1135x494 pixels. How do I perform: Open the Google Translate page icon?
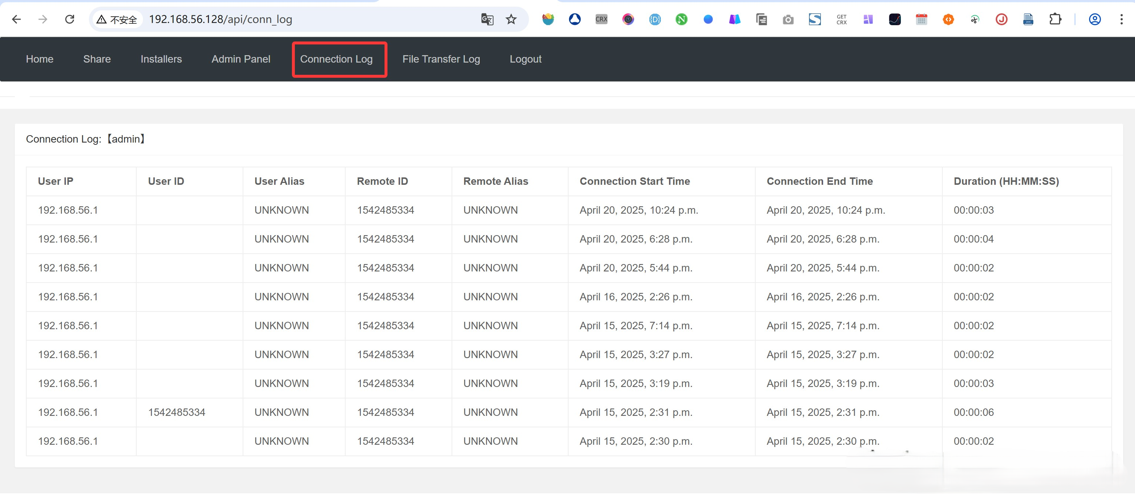click(x=487, y=19)
